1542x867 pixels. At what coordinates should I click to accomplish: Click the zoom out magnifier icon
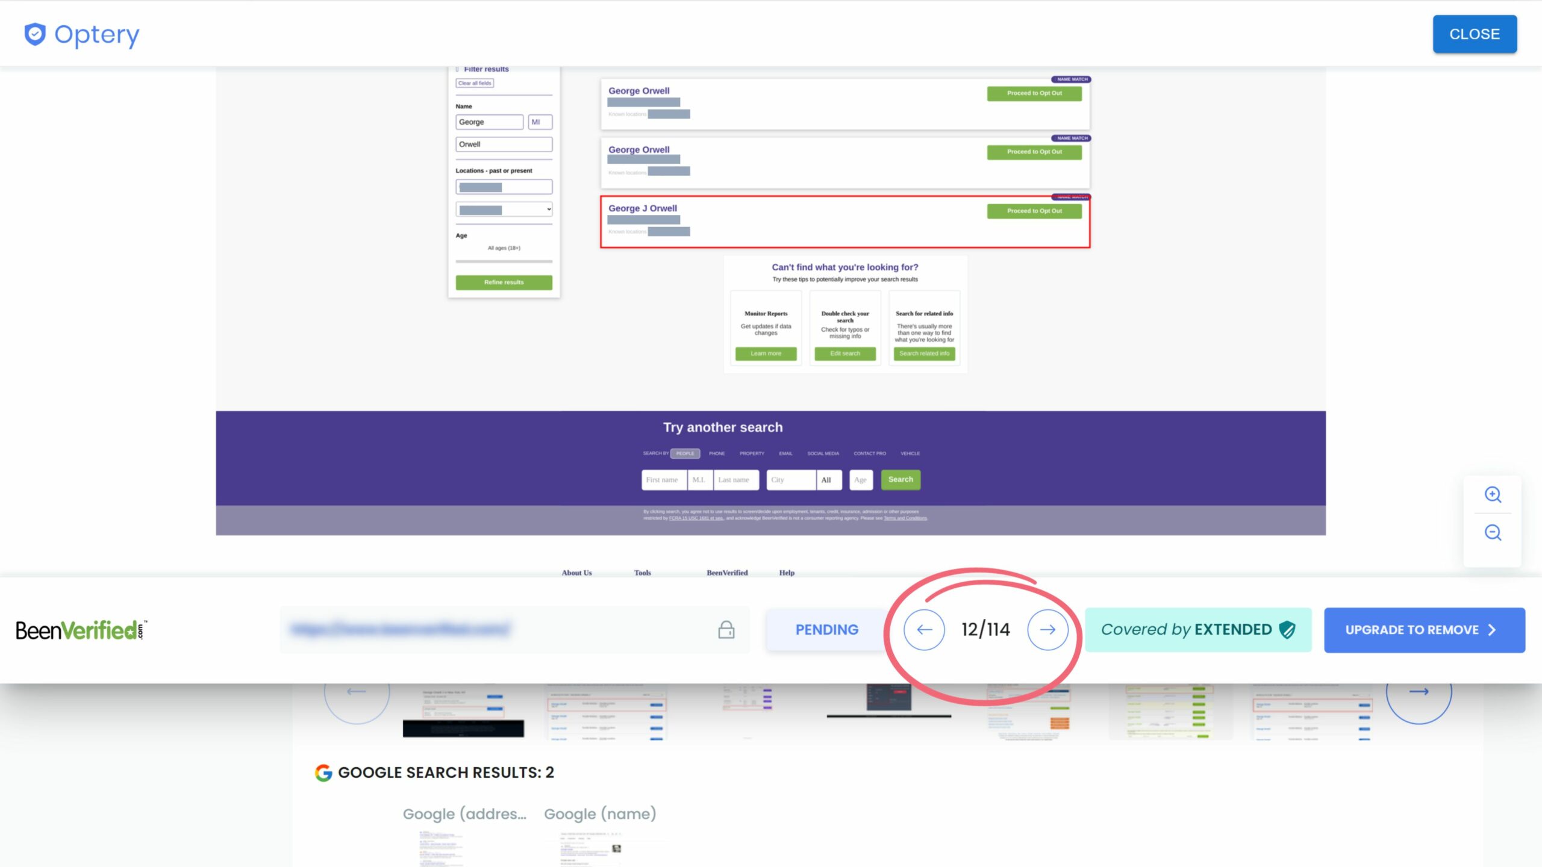click(1492, 532)
